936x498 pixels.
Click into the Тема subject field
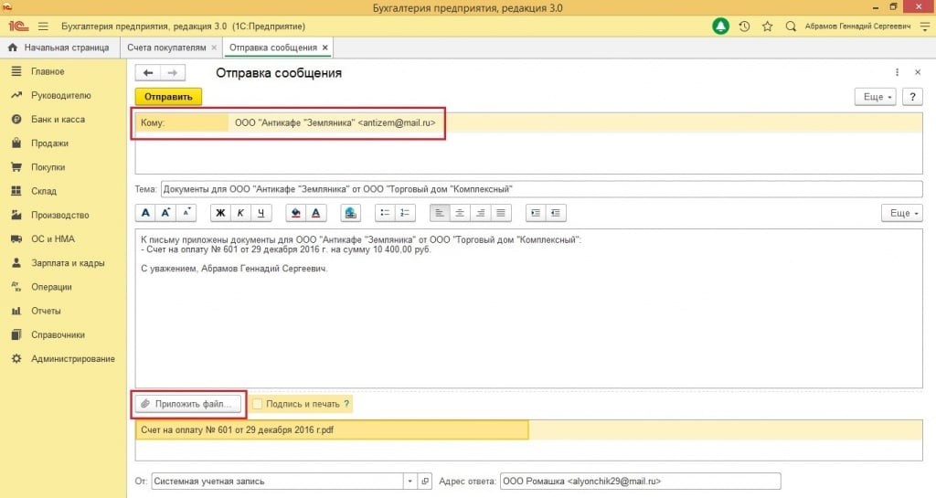point(539,189)
